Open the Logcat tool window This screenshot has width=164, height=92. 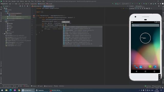pyautogui.click(x=40, y=86)
